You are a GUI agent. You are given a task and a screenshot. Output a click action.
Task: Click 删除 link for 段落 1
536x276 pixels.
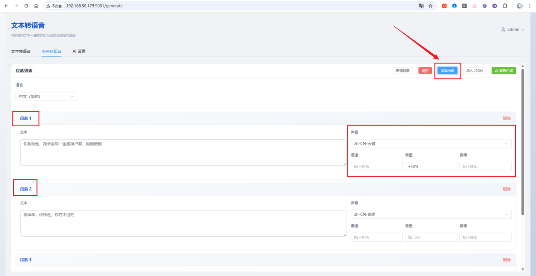(507, 118)
